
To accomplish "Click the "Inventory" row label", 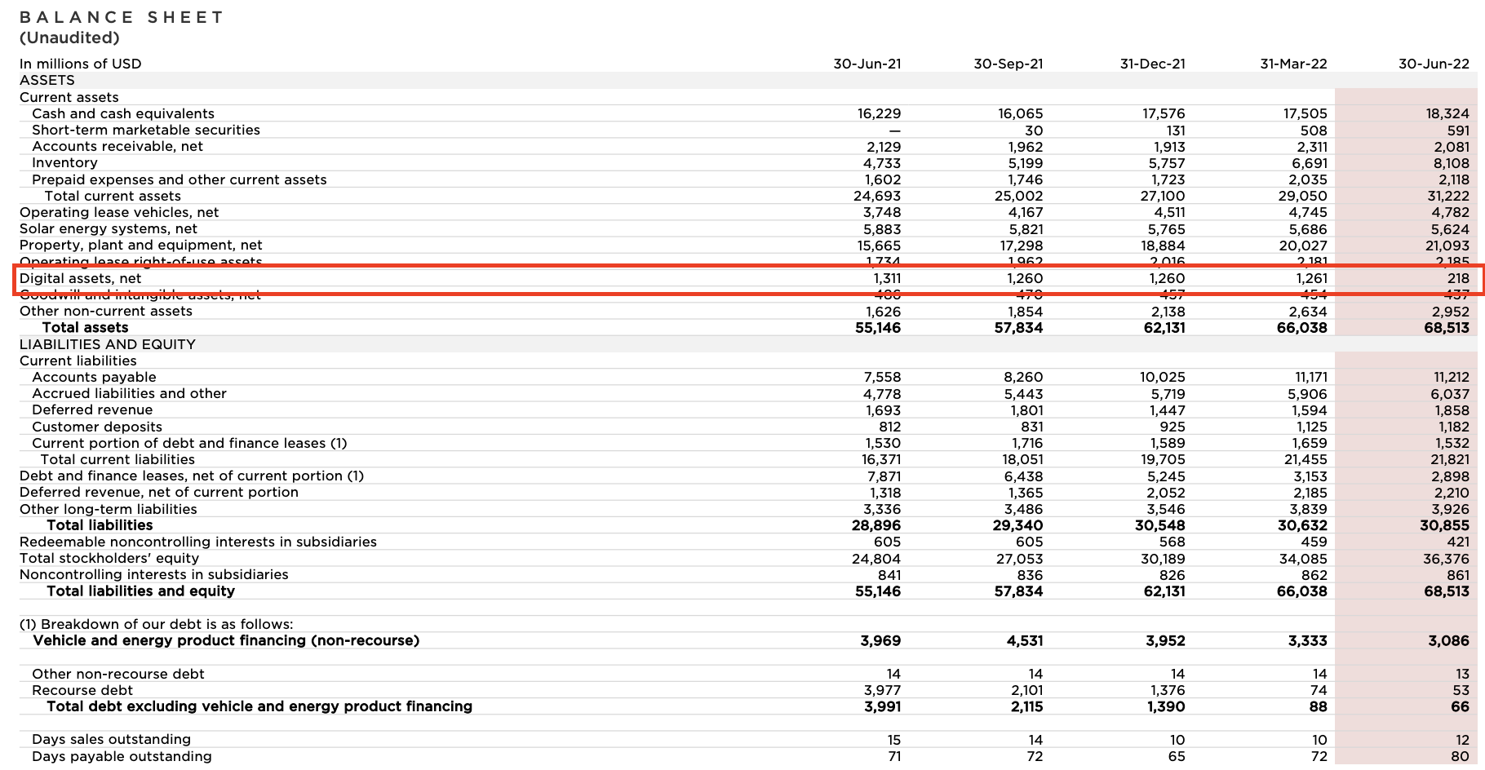I will click(x=64, y=163).
